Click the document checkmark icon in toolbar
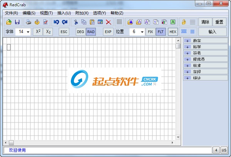 [45, 22]
